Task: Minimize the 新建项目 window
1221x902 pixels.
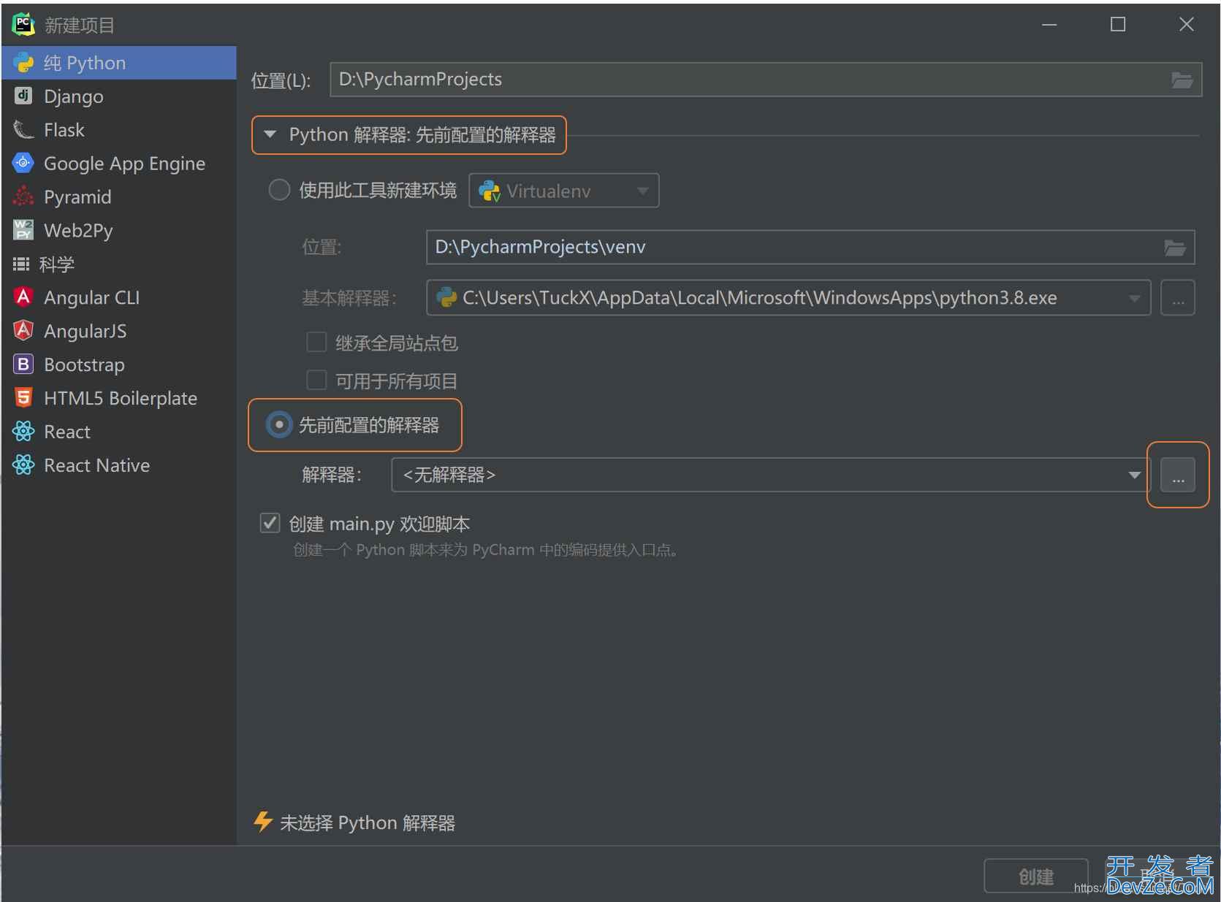Action: click(x=1049, y=25)
